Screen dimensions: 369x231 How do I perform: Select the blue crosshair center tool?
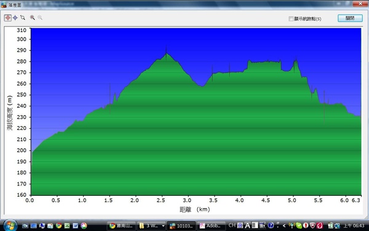(15, 18)
